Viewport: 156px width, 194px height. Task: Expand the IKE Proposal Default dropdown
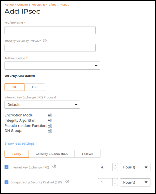point(42,104)
